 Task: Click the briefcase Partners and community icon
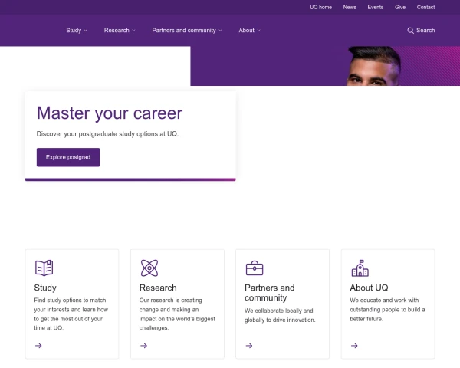click(255, 268)
